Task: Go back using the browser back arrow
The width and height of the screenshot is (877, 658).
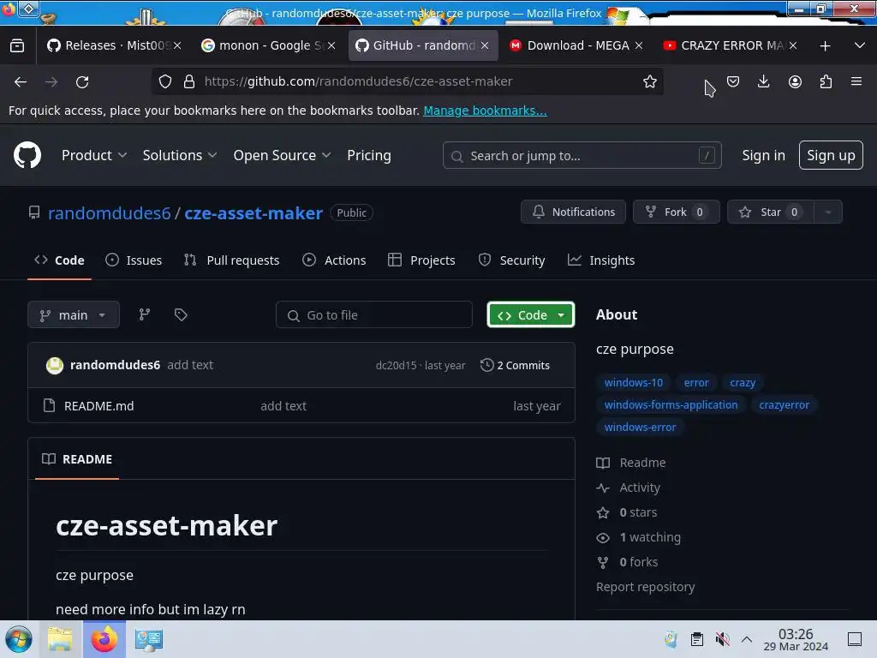Action: click(21, 81)
